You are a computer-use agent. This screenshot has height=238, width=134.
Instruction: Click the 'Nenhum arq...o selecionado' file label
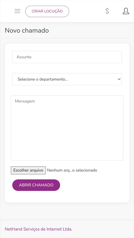coord(72,170)
